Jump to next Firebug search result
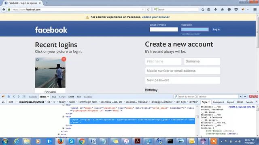The image size is (259, 145). point(245,97)
